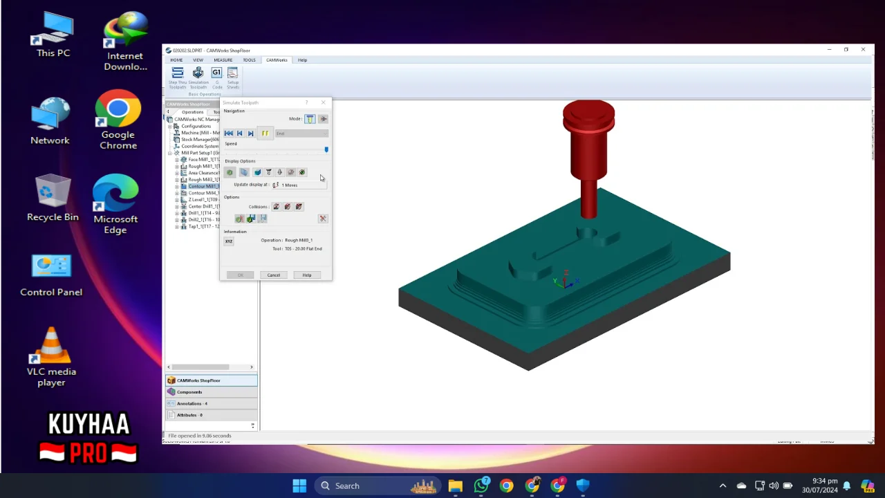Open the End run-to dropdown

(x=301, y=133)
